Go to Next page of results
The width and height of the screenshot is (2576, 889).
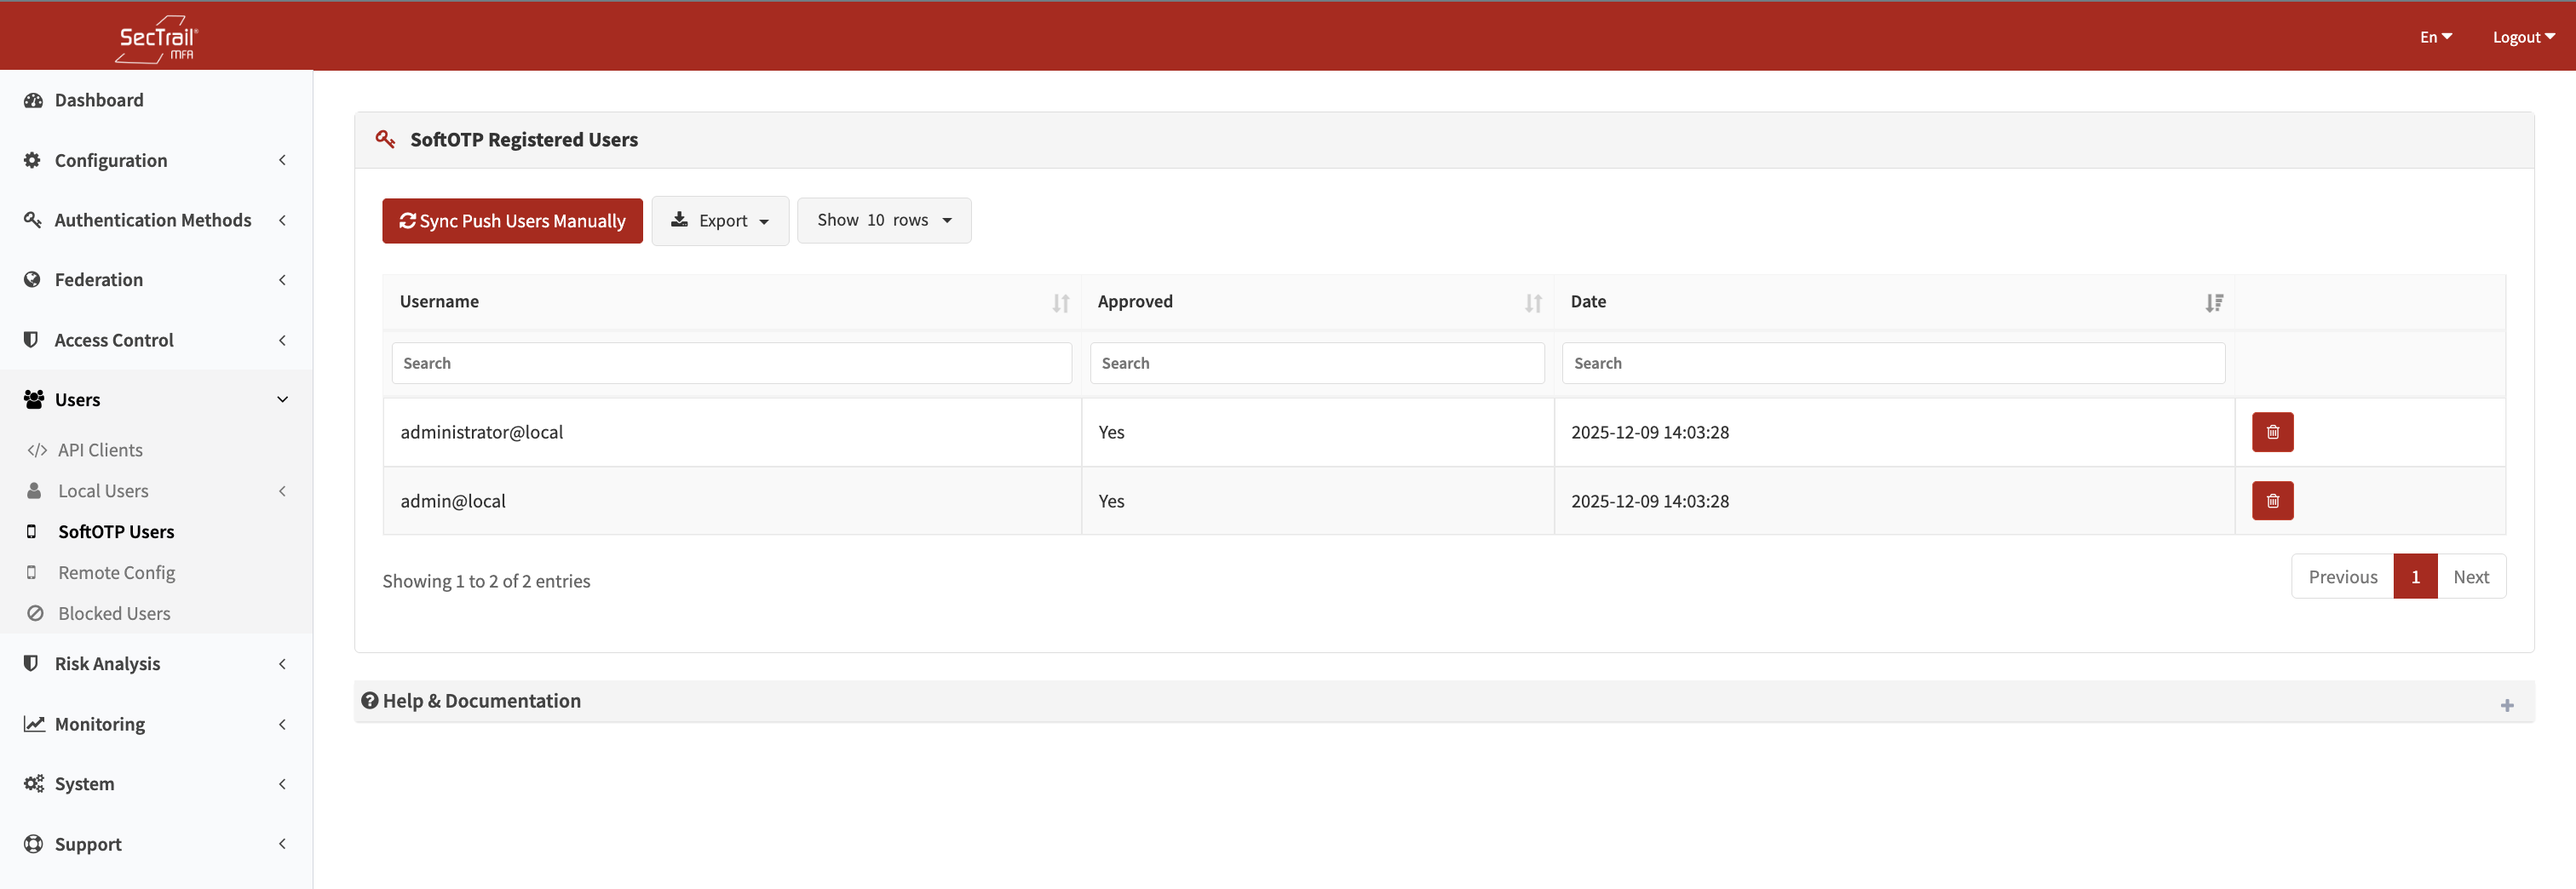(x=2470, y=576)
